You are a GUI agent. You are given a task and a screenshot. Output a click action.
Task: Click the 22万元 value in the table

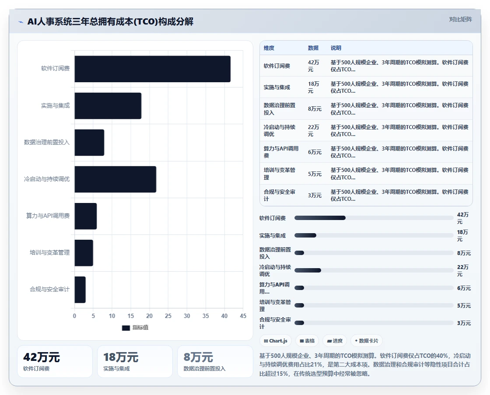[x=313, y=131]
